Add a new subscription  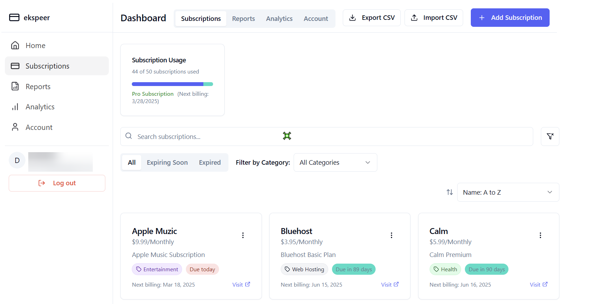[x=510, y=18]
